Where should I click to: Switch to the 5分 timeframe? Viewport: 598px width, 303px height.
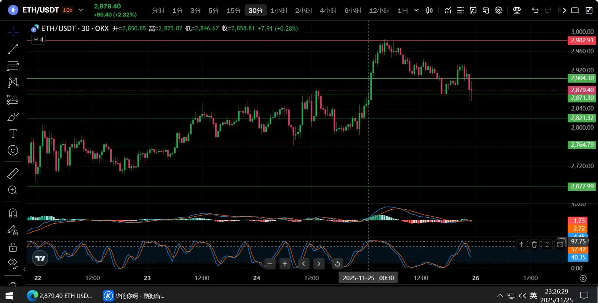click(x=213, y=11)
